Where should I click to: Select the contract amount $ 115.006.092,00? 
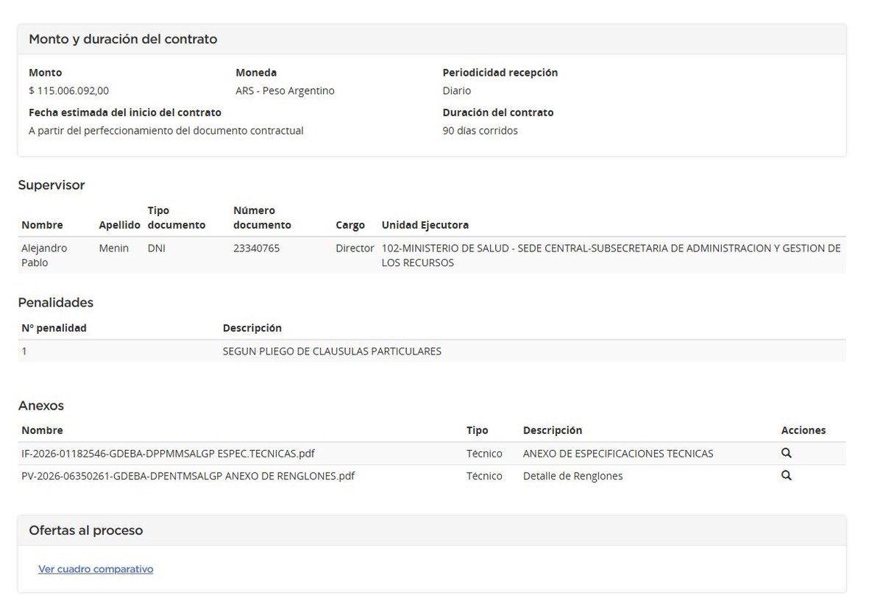point(68,90)
